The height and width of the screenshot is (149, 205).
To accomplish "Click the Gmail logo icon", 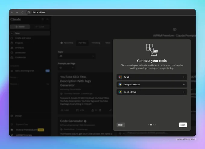I will click(x=120, y=77).
